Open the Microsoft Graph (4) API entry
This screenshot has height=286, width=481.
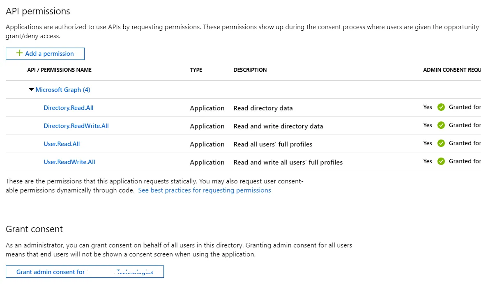coord(63,89)
